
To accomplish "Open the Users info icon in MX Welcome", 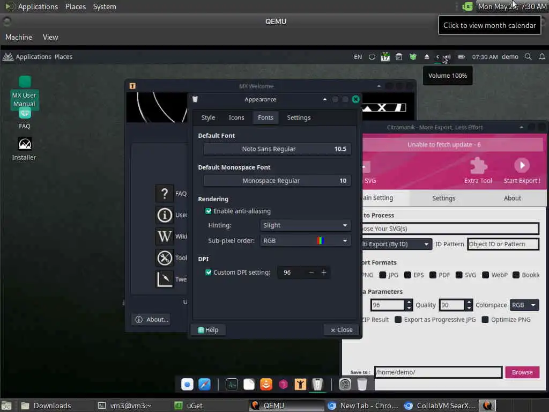I will click(x=165, y=215).
